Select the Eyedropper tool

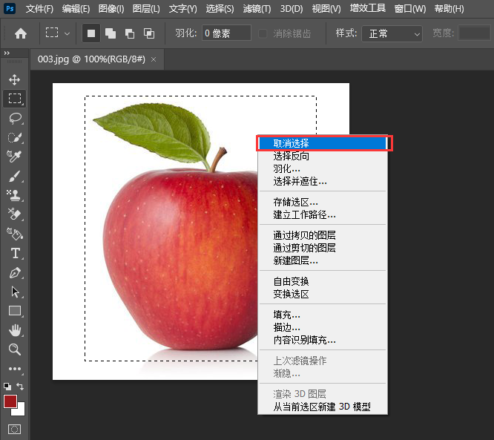[14, 157]
